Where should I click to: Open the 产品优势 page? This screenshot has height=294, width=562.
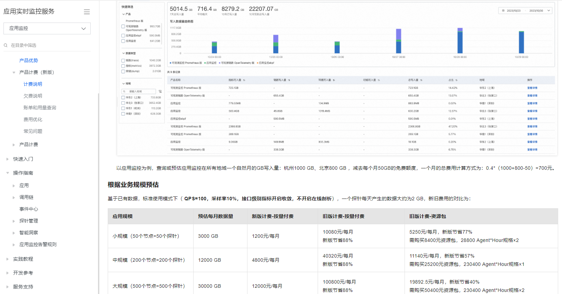[29, 60]
